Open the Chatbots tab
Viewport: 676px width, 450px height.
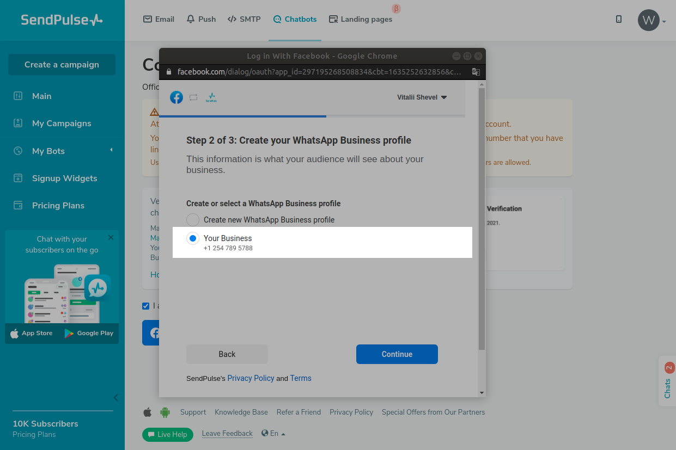coord(295,19)
